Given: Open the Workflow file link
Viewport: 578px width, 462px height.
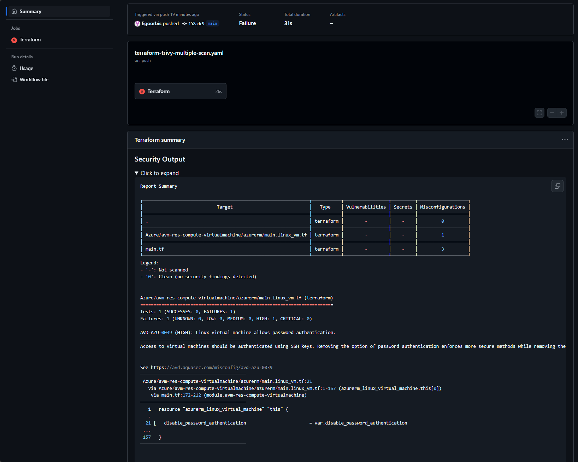Looking at the screenshot, I should point(34,80).
